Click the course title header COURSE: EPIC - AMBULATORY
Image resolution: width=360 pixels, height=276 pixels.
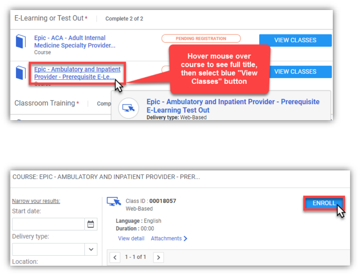coord(106,177)
